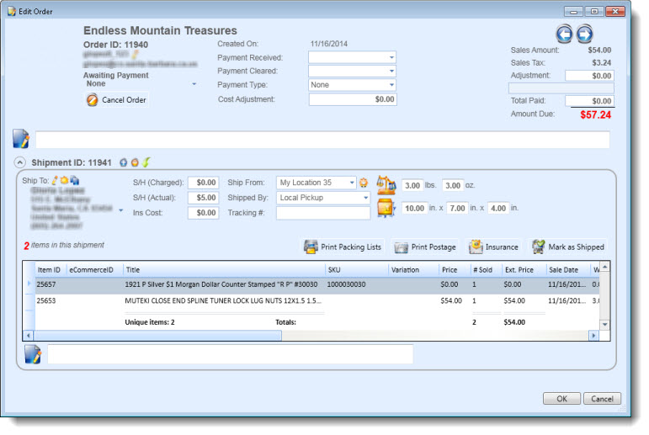Click the height field showing 4.00

tap(498, 208)
